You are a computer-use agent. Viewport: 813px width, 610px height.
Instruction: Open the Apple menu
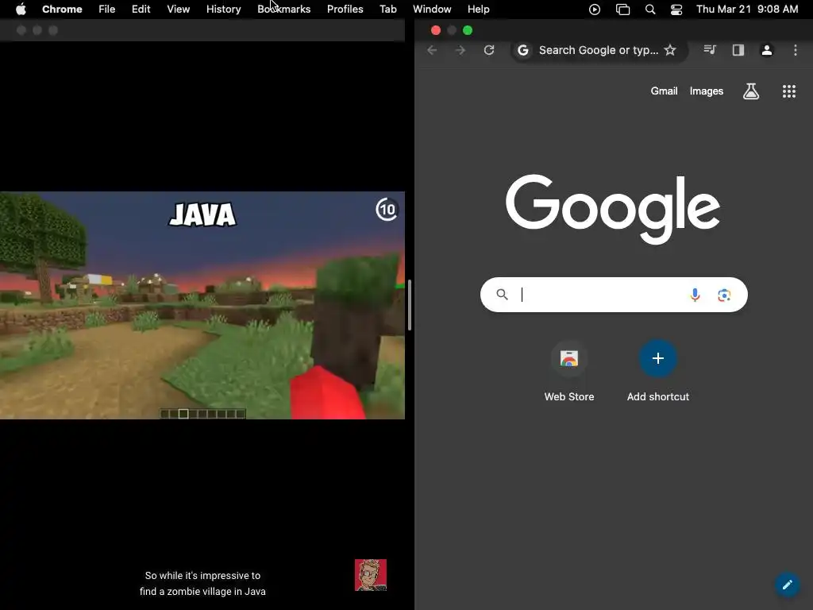(x=21, y=9)
